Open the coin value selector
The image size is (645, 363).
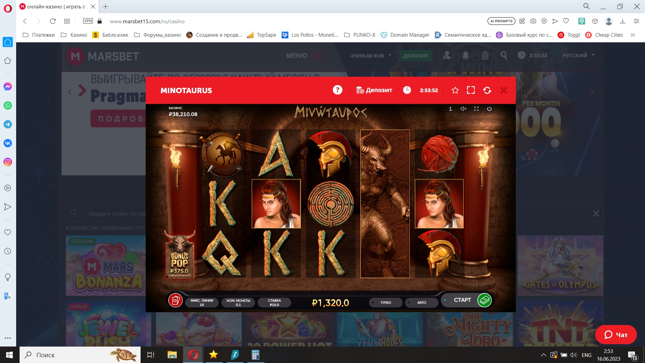tap(238, 302)
